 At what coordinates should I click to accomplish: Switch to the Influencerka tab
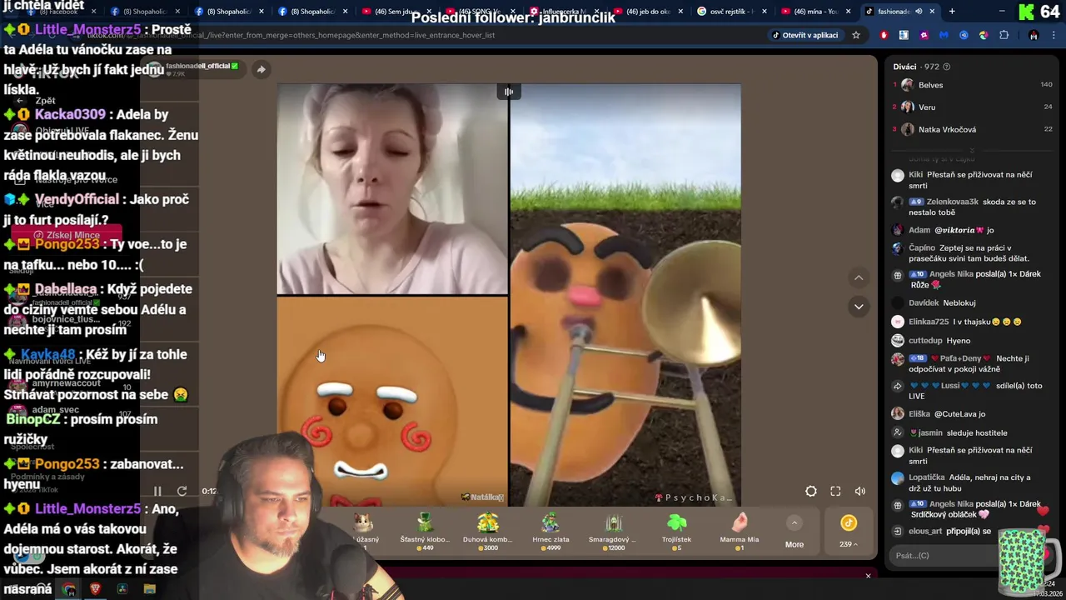pos(564,12)
